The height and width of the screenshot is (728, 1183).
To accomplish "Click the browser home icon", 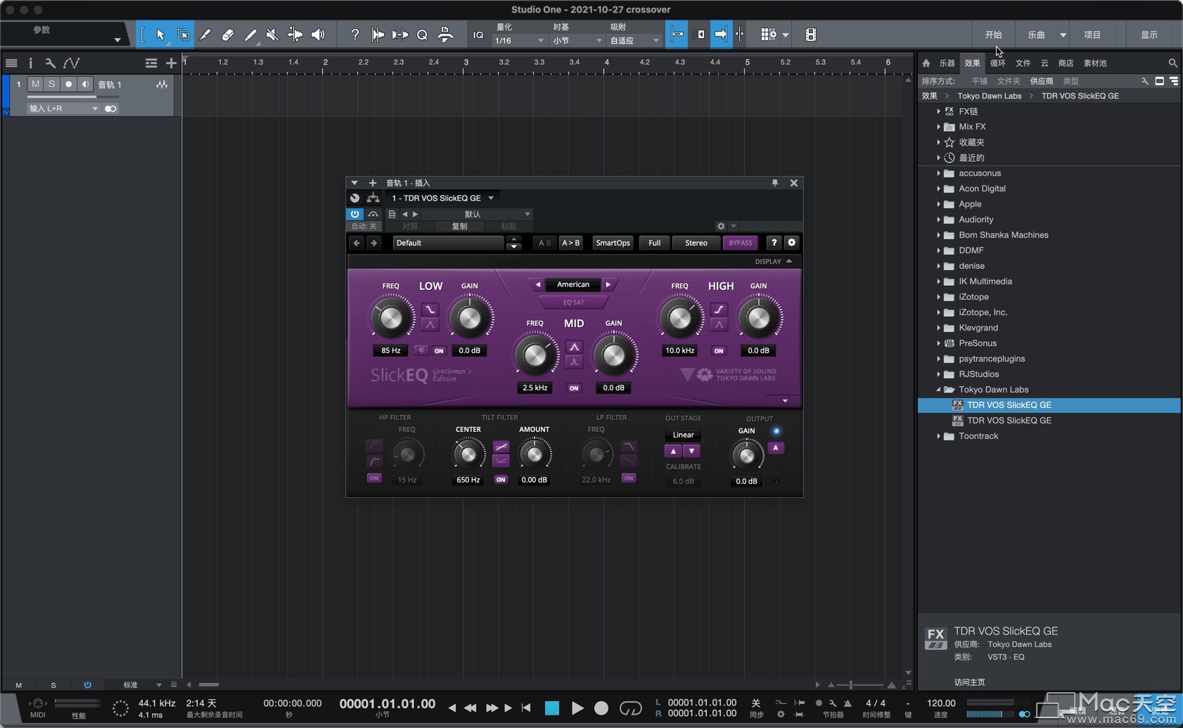I will tap(926, 63).
